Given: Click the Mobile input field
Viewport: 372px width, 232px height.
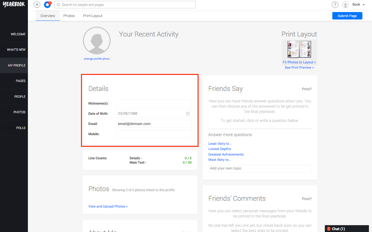Looking at the screenshot, I should tap(154, 134).
